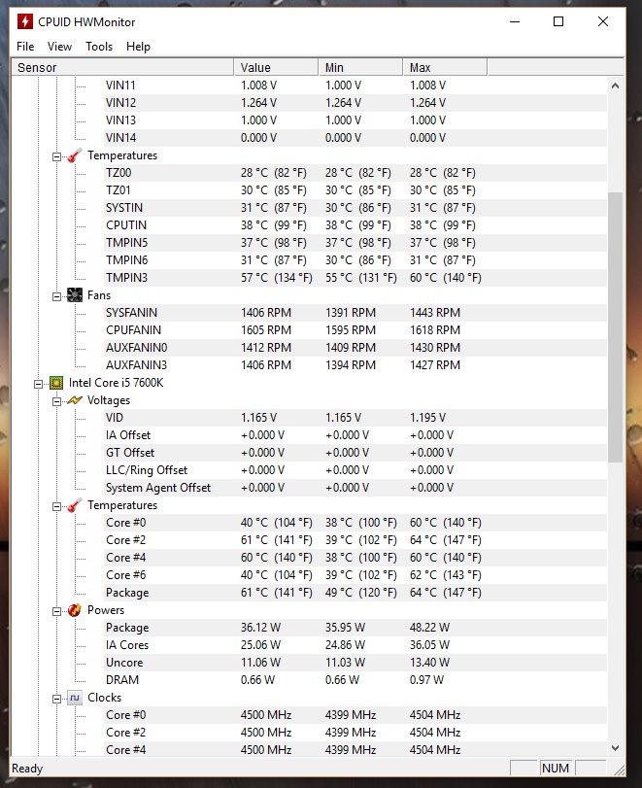Image resolution: width=642 pixels, height=788 pixels.
Task: Collapse the CPU Voltages section
Action: (56, 401)
